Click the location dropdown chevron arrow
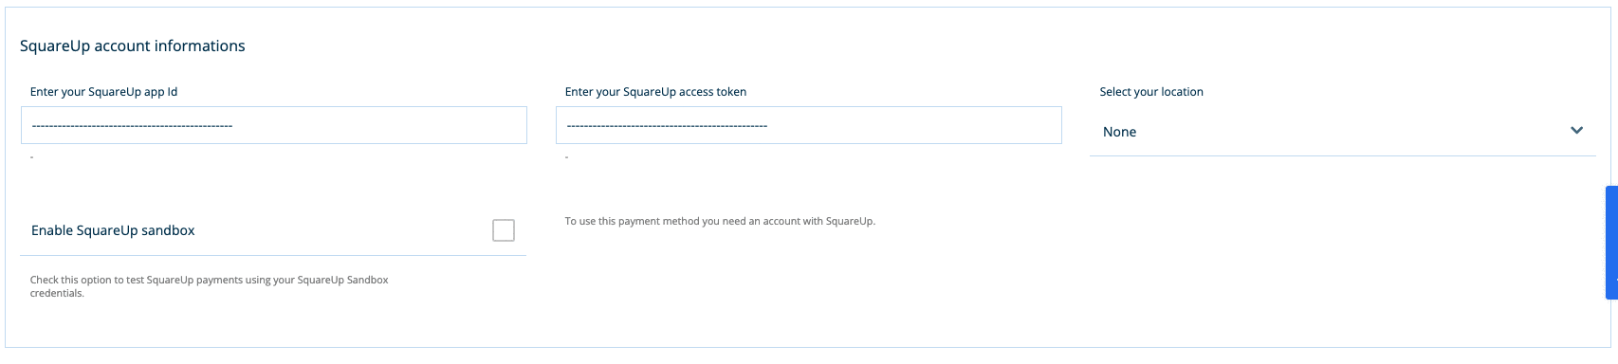Screen dimensions: 1618x364 click(x=1576, y=131)
